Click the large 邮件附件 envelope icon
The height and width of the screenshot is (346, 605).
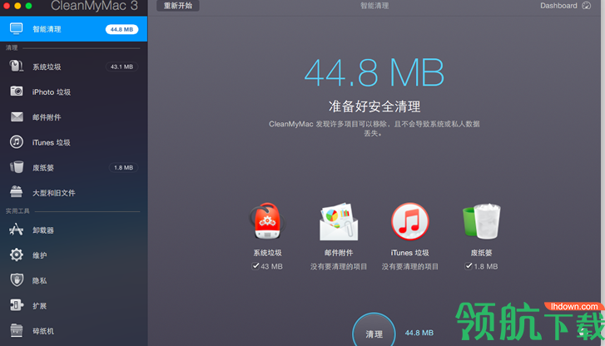coord(339,221)
